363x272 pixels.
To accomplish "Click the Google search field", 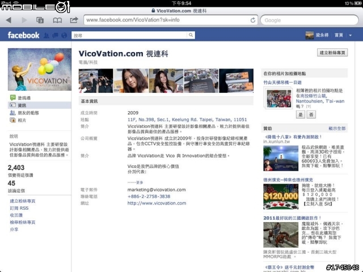I will click(x=310, y=20).
